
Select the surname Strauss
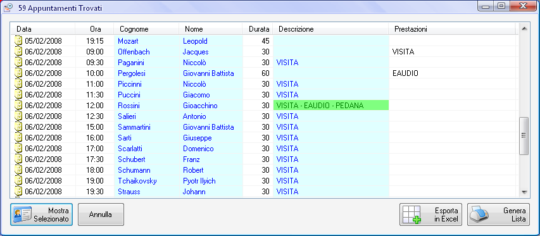(129, 192)
